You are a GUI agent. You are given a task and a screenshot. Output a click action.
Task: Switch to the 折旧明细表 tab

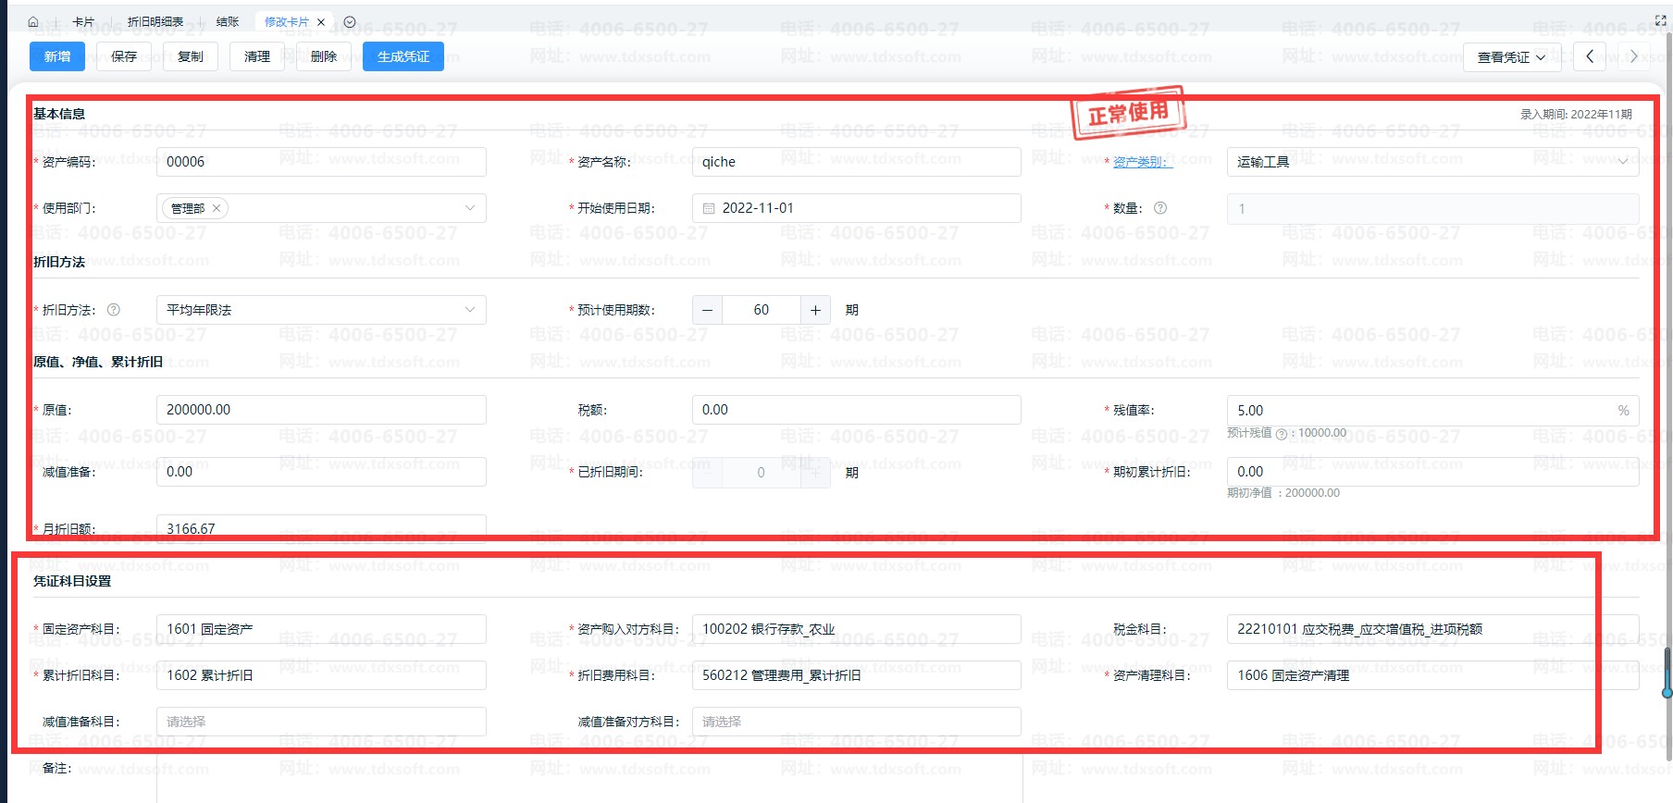tap(155, 22)
